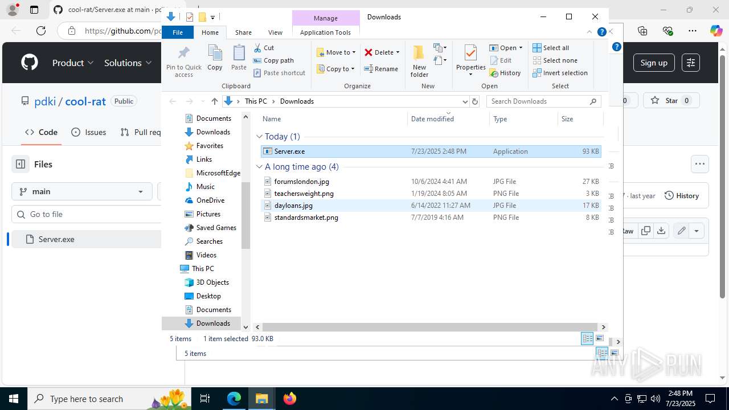The height and width of the screenshot is (410, 729).
Task: Open the Share ribbon tab
Action: coord(243,32)
